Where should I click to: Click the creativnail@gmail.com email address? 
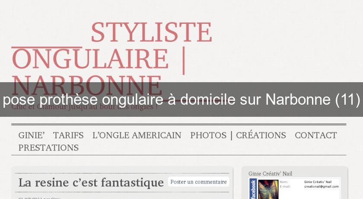click(322, 186)
